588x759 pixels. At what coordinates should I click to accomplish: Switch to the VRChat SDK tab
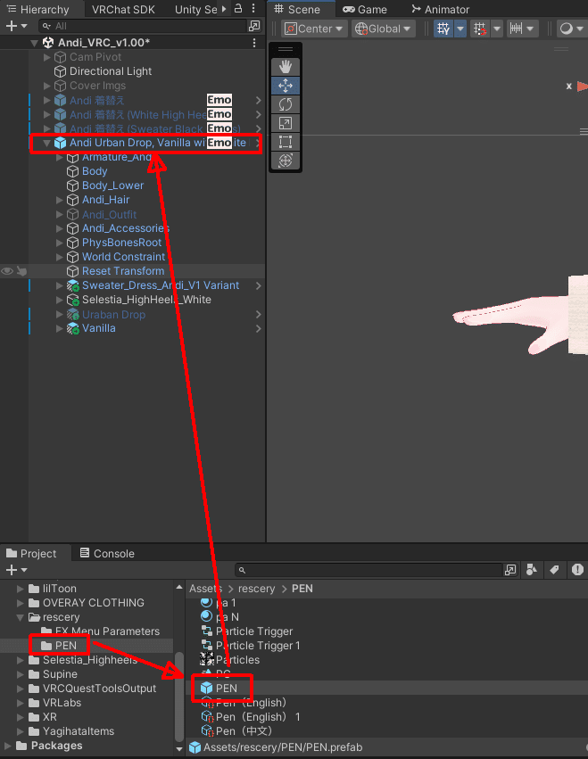coord(123,9)
